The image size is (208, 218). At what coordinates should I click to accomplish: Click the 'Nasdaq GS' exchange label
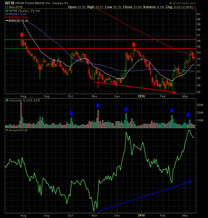pos(60,3)
